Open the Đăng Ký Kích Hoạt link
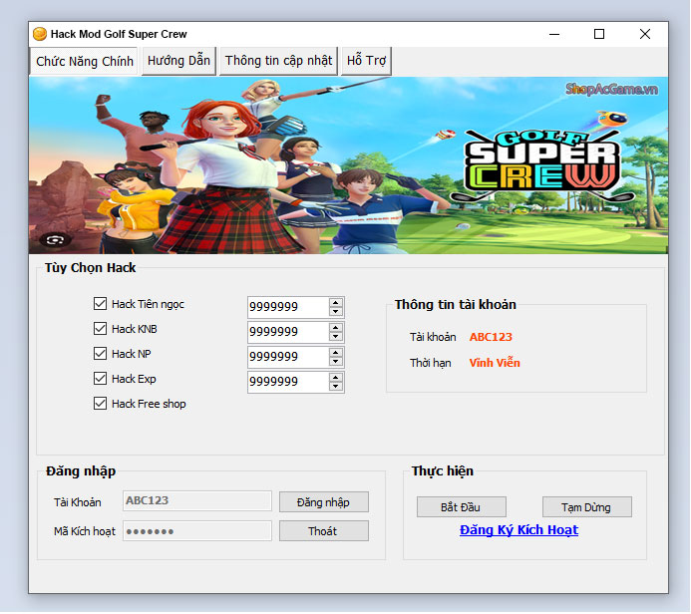Screen dimensions: 691x614 coord(518,530)
